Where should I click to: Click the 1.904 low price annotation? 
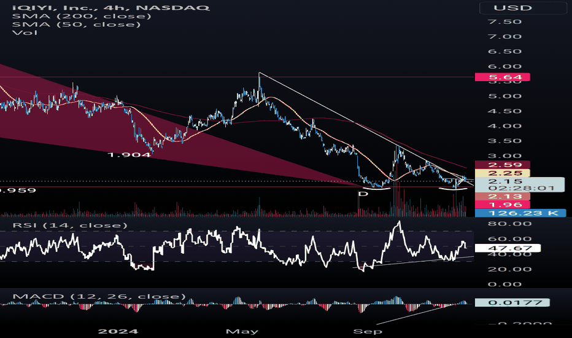coord(129,155)
